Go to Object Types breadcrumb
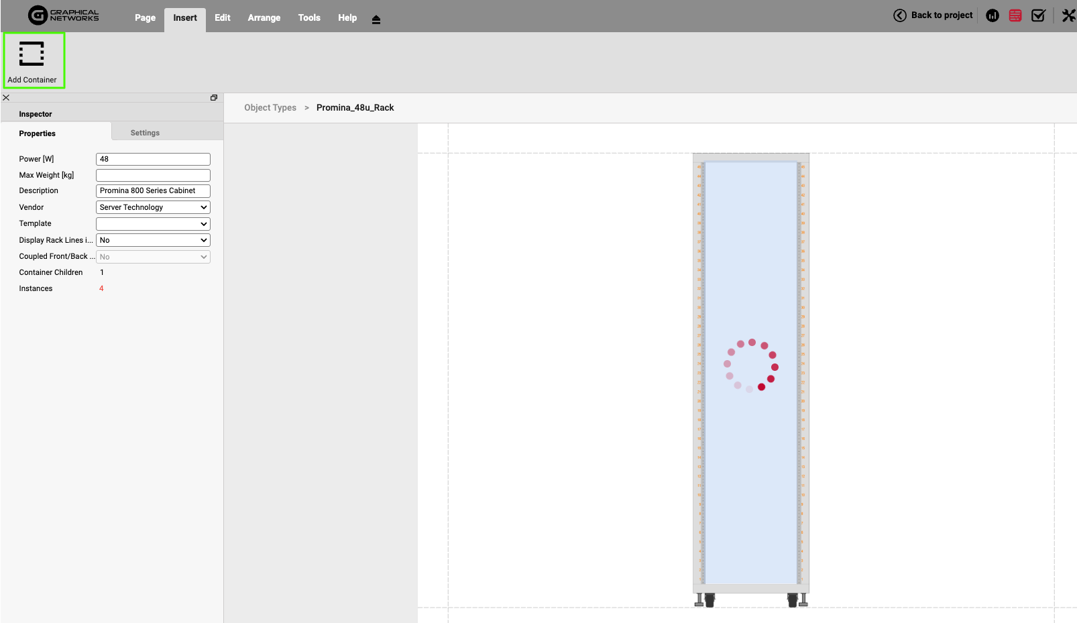The height and width of the screenshot is (623, 1077). pos(270,108)
